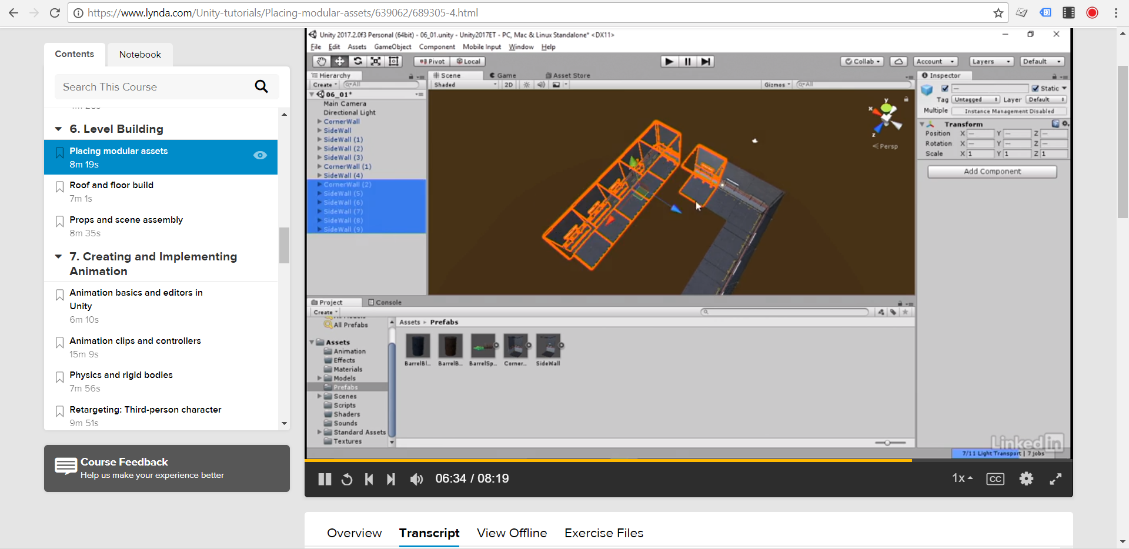The image size is (1129, 549).
Task: Skip to previous video
Action: (369, 479)
